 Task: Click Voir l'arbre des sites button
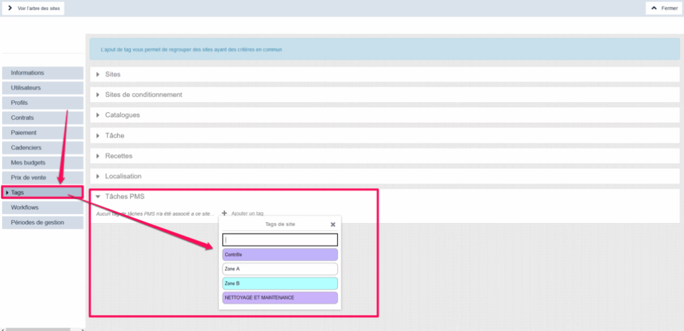pos(33,8)
